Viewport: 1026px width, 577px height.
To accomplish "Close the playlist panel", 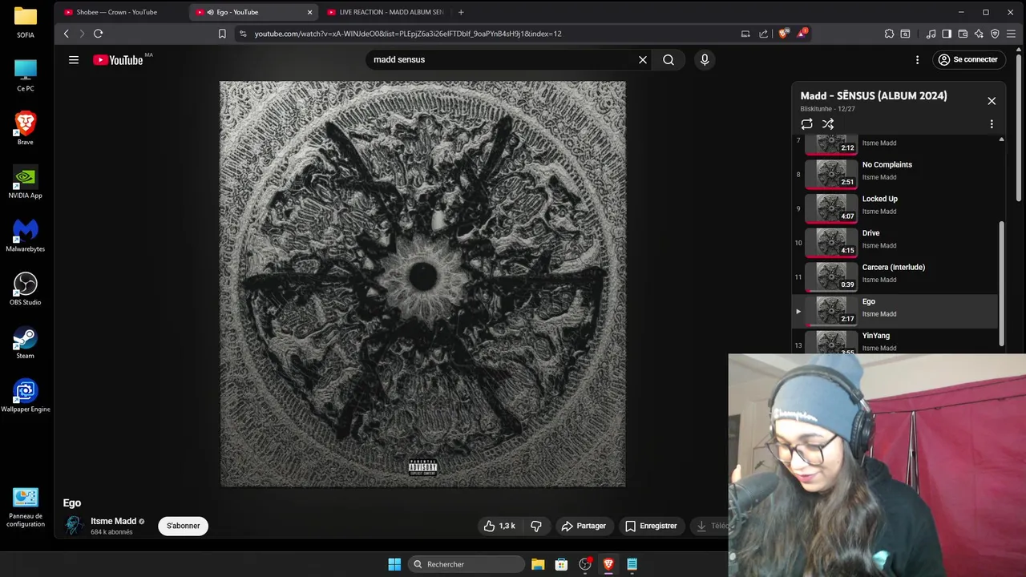I will 992,101.
